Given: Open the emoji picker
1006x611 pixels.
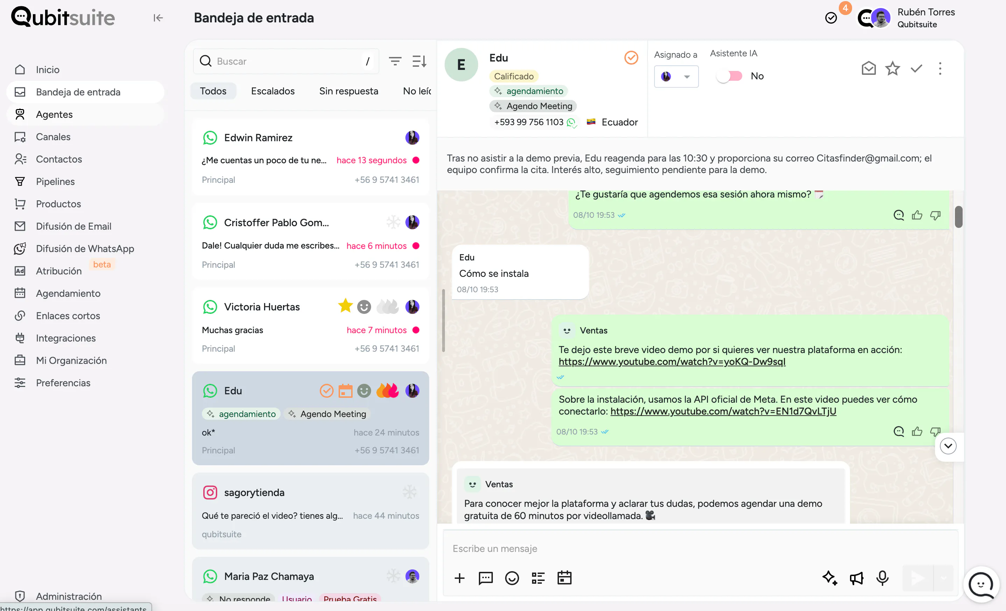Looking at the screenshot, I should point(512,578).
